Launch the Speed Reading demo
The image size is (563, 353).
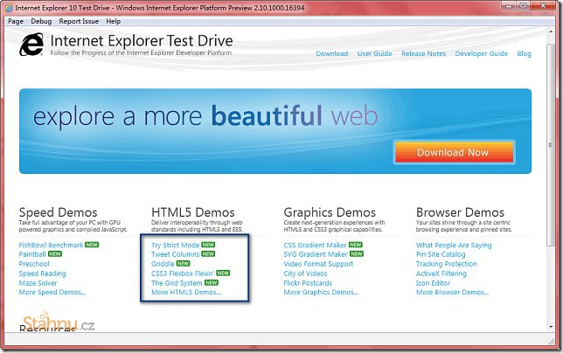42,273
